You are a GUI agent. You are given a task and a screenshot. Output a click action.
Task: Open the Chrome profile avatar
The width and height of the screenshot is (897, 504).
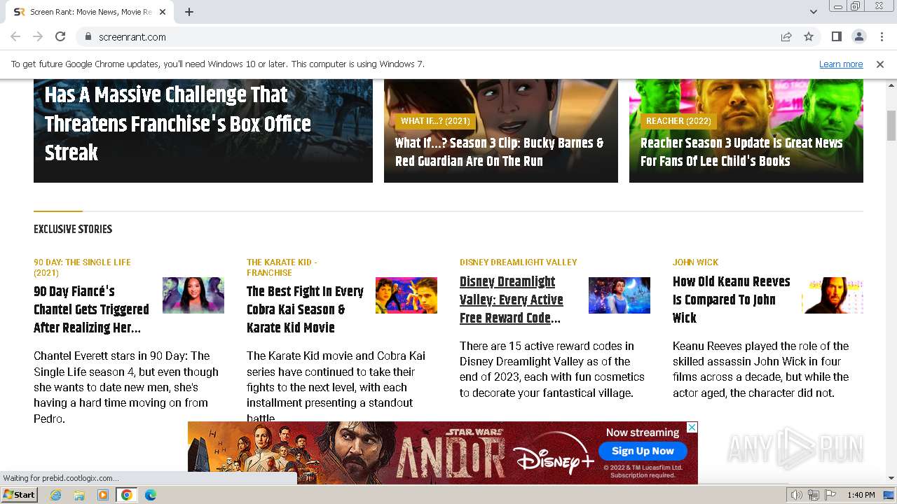pyautogui.click(x=858, y=36)
